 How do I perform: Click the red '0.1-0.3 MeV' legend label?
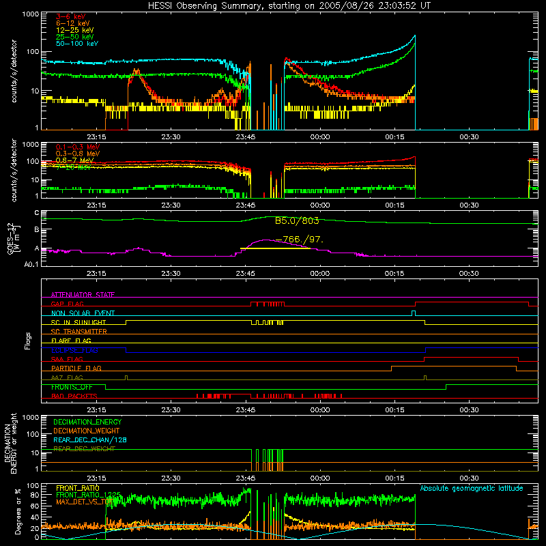(x=78, y=147)
